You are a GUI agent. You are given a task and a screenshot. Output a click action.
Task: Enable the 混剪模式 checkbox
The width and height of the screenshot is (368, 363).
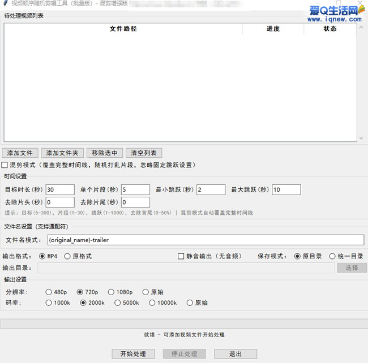point(5,165)
